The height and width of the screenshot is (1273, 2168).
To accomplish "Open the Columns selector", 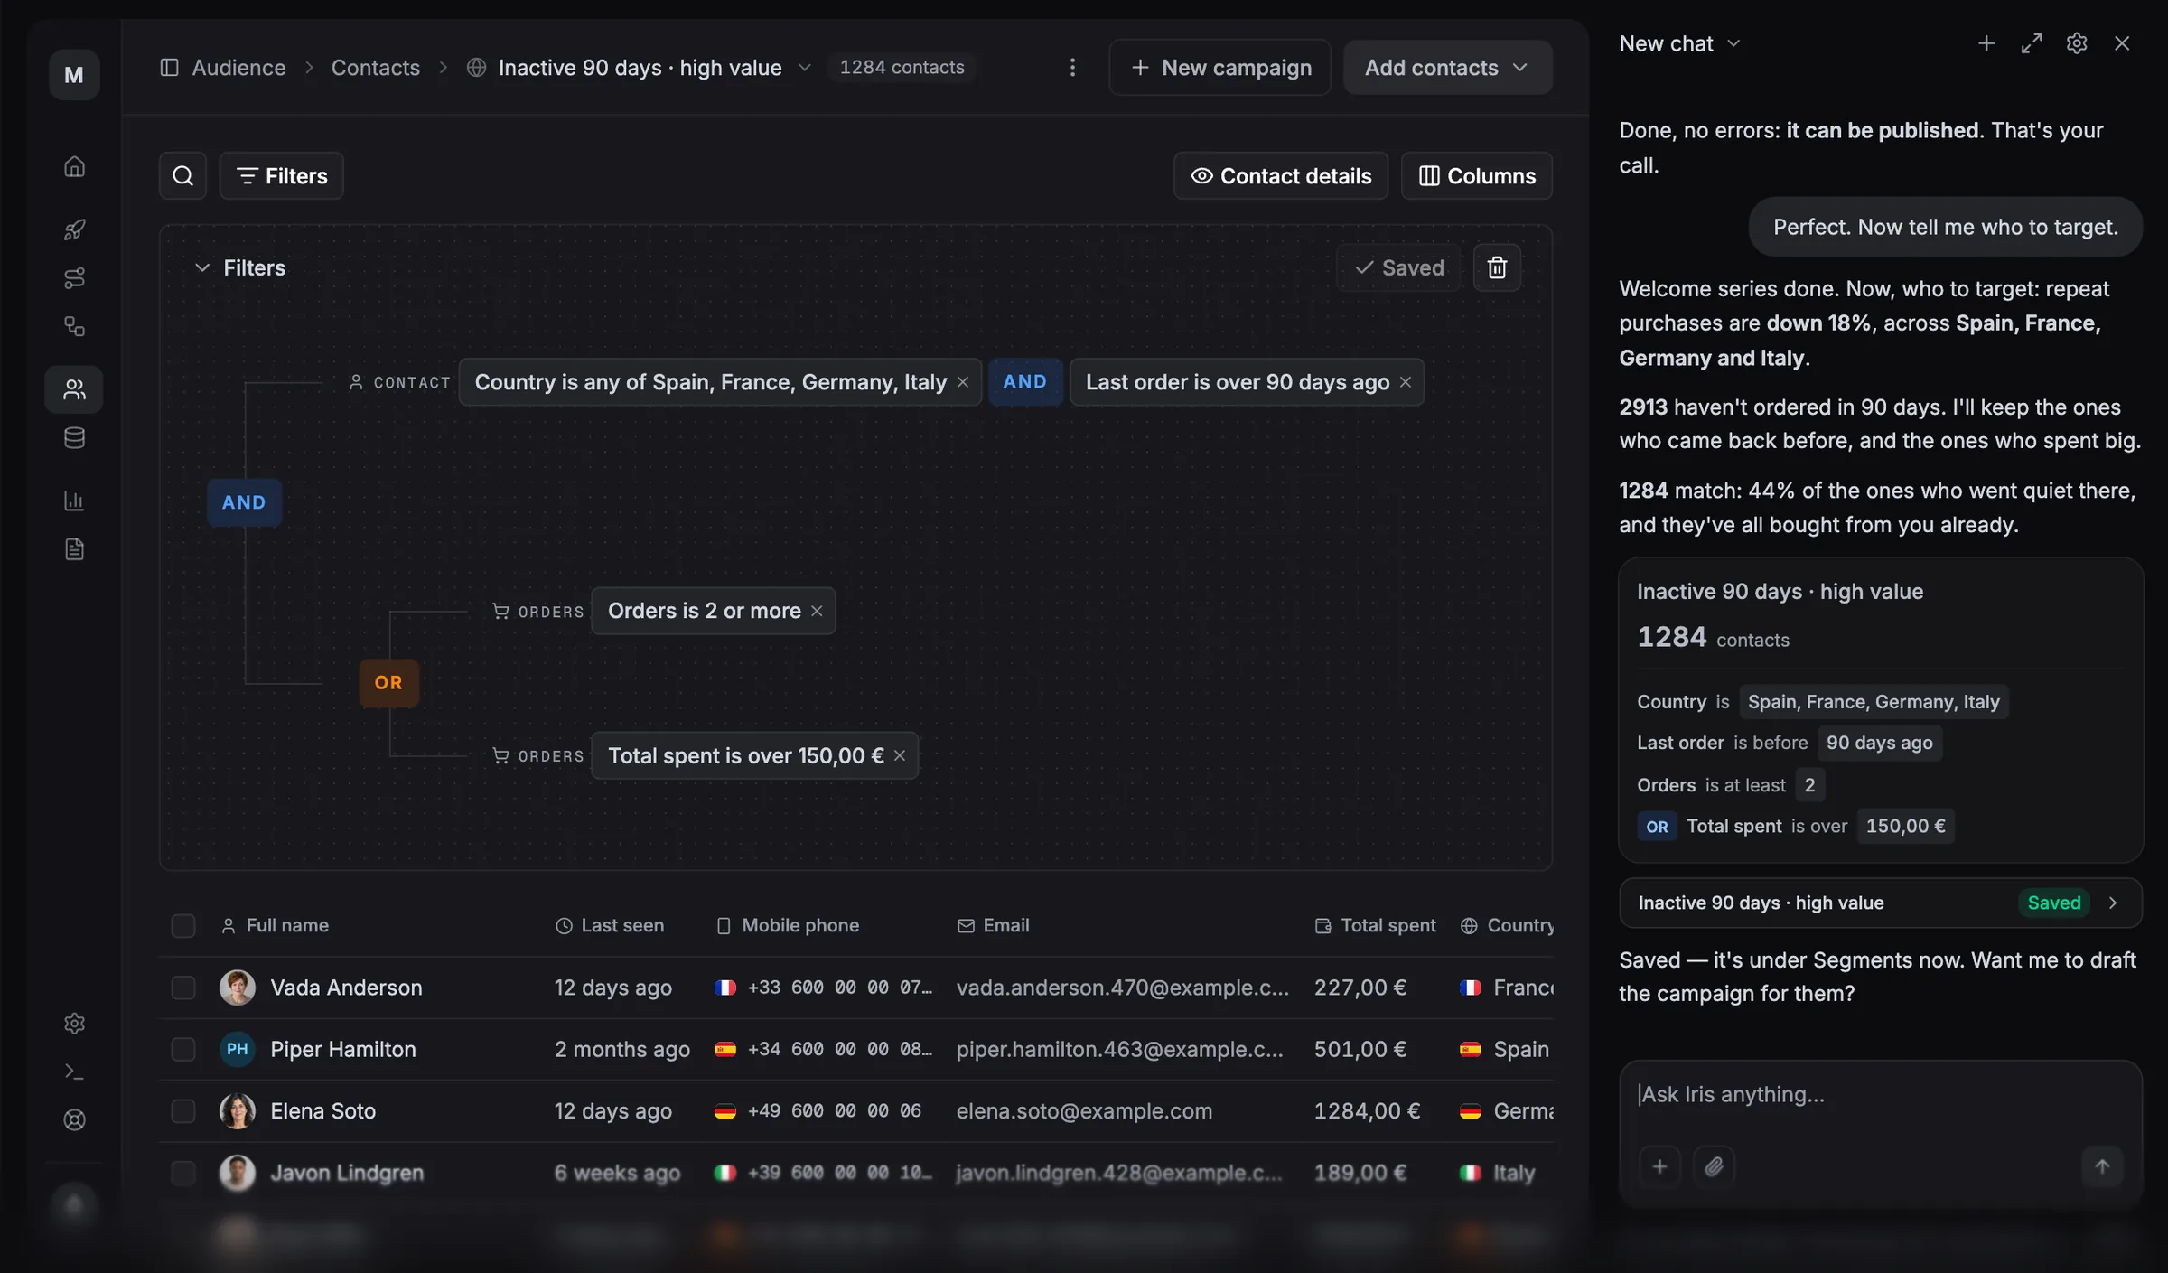I will pos(1477,175).
